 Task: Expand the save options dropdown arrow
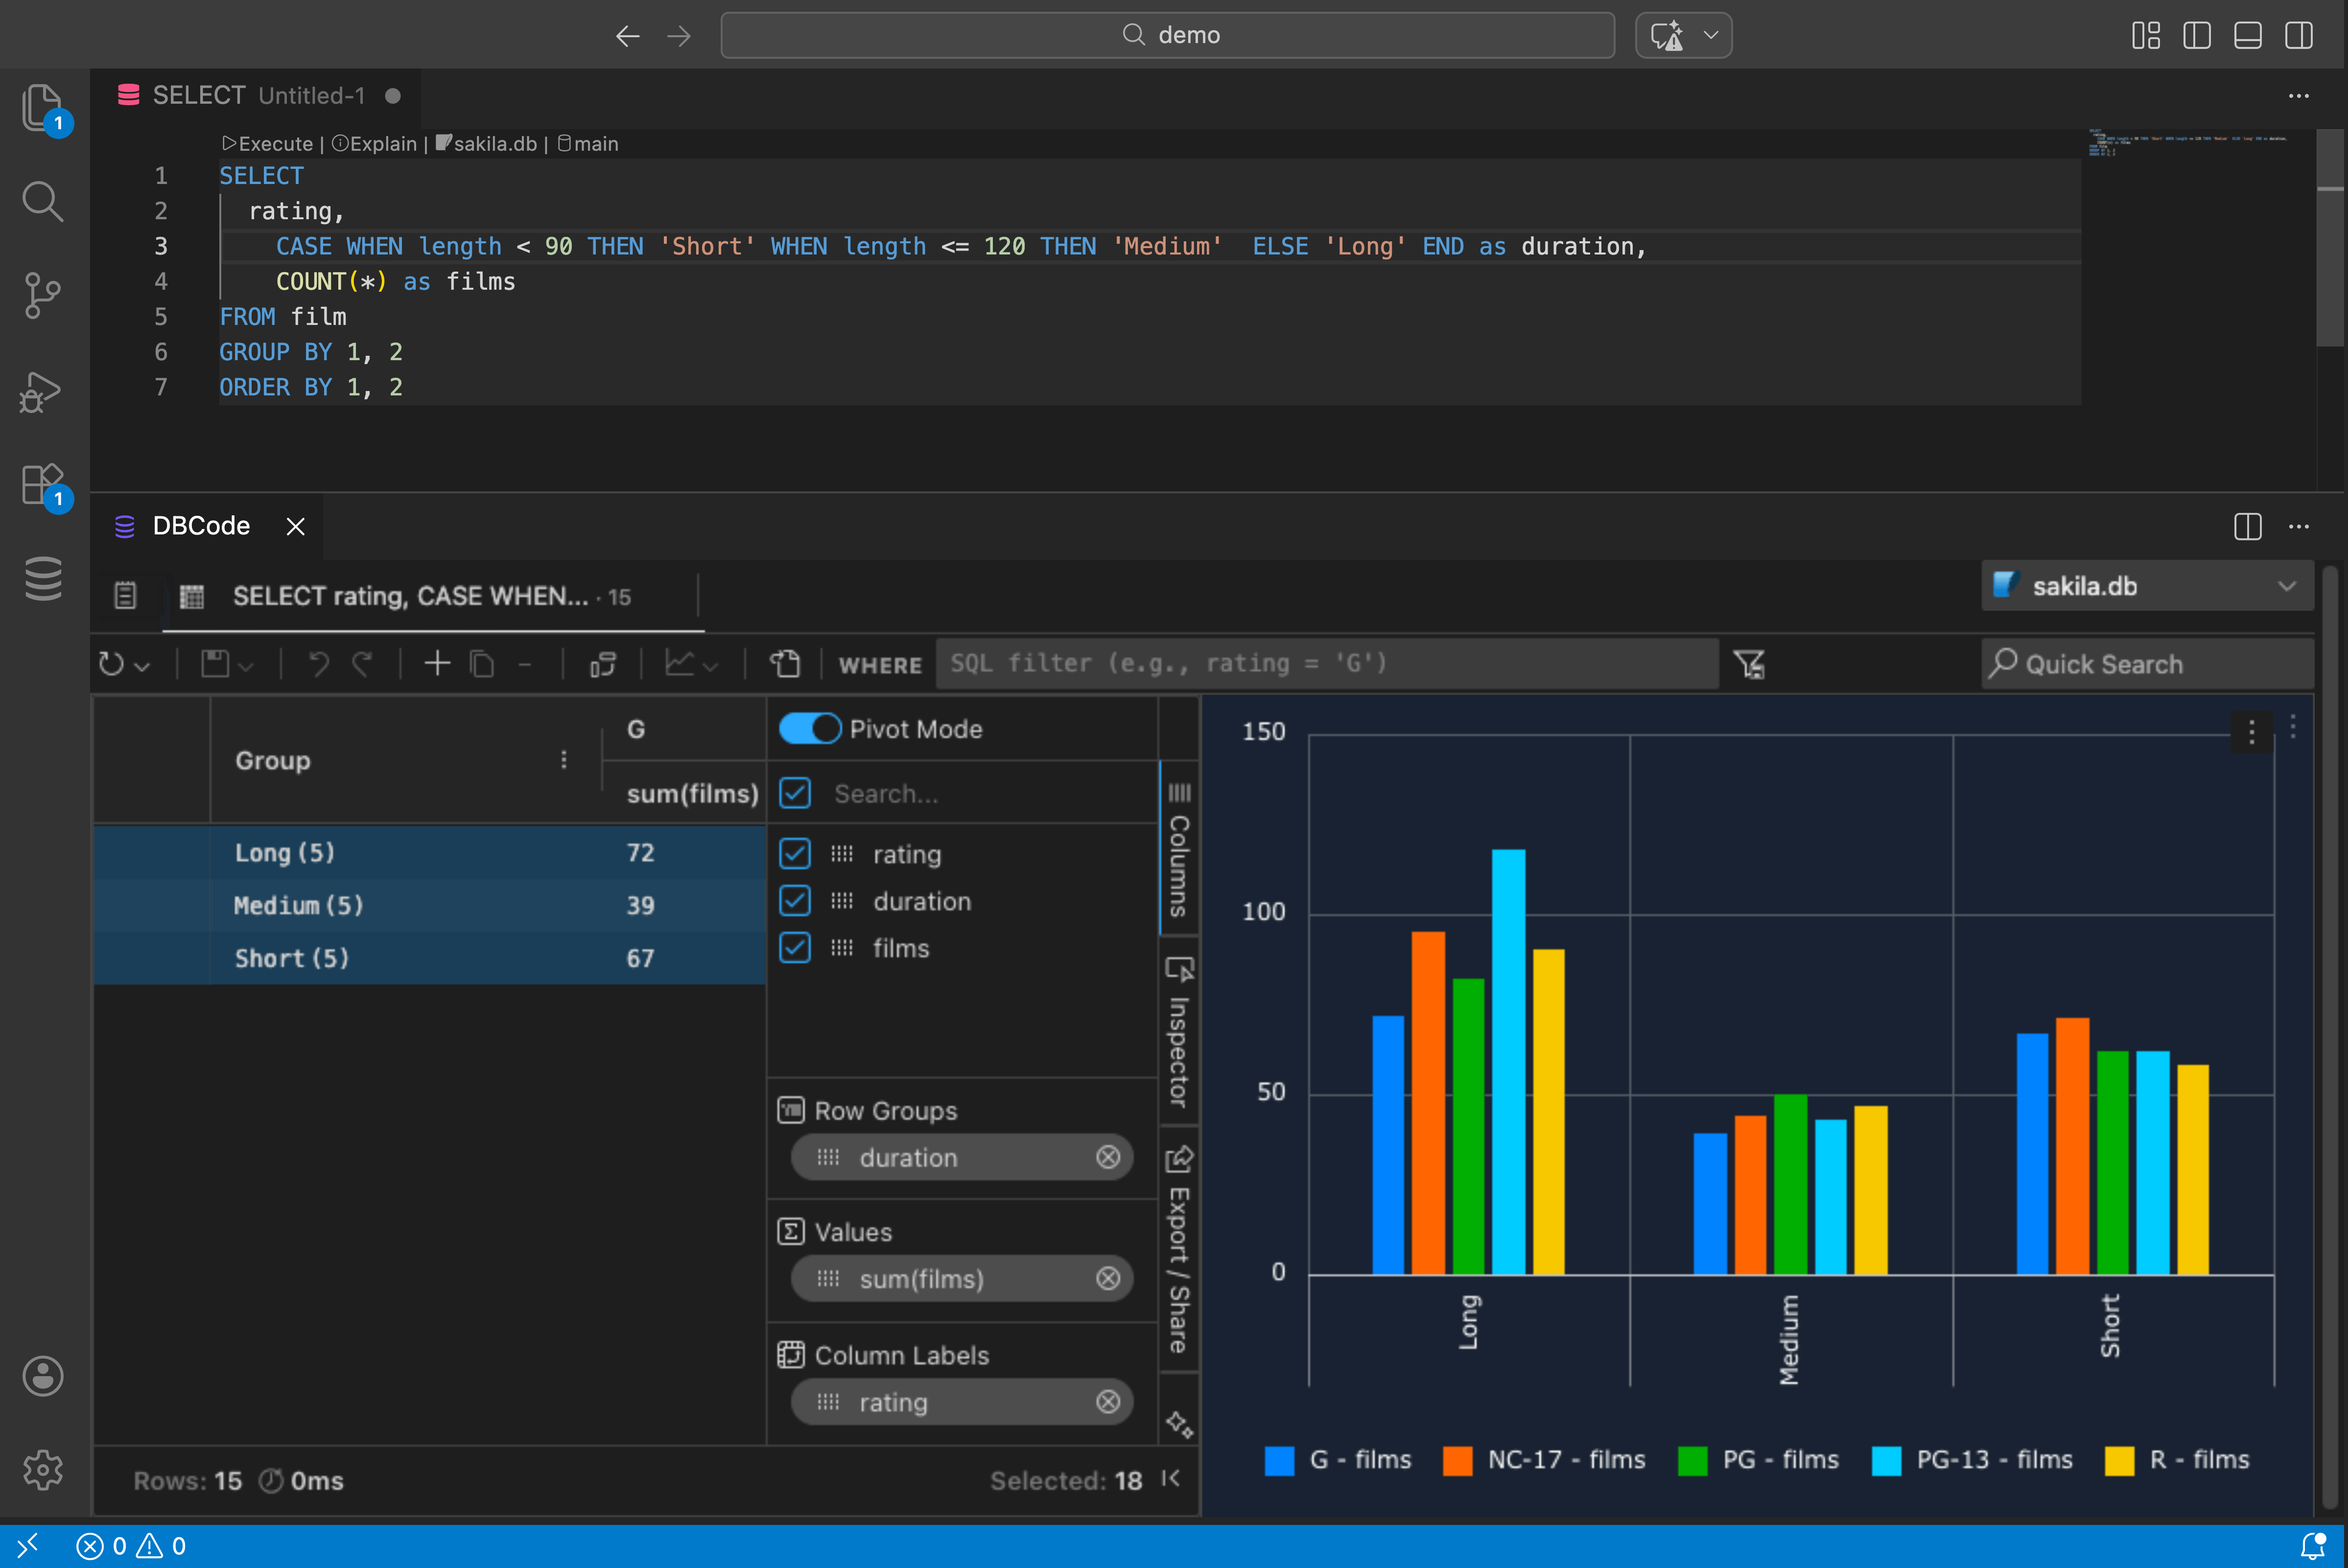pos(246,666)
